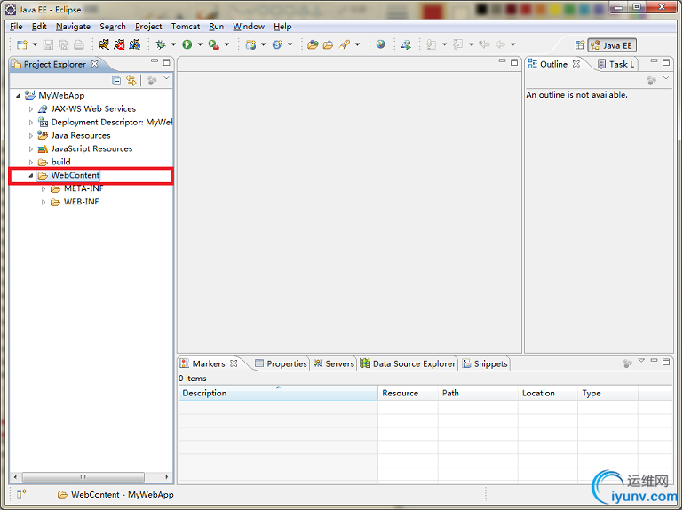Viewport: 683px width, 511px height.
Task: Sort markers by Description column header
Action: (x=278, y=393)
